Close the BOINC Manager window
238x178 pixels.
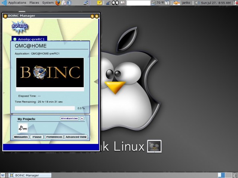tap(97, 16)
